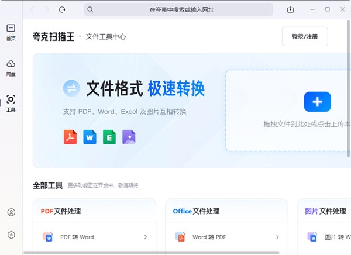This screenshot has width=351, height=255.
Task: Click the 文件工具中心 label
Action: [x=106, y=37]
